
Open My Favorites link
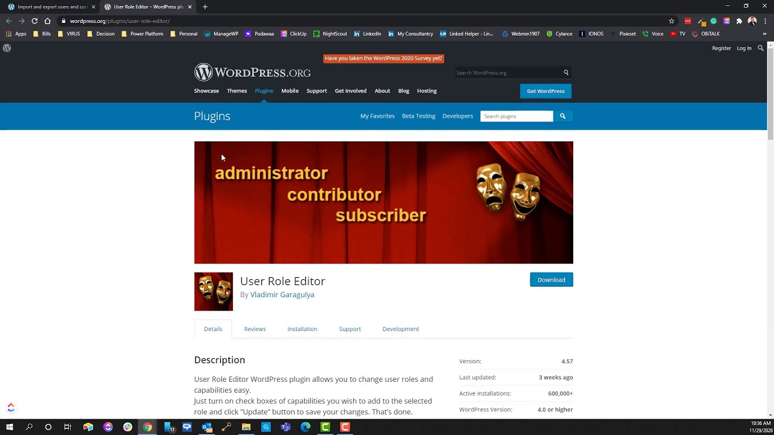(377, 116)
